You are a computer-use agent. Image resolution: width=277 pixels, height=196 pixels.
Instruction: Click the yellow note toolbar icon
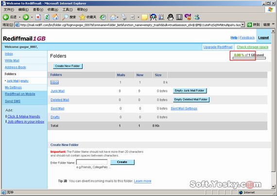click(x=144, y=17)
